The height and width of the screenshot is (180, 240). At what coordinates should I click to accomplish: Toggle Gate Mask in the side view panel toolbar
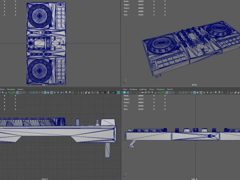click(176, 92)
